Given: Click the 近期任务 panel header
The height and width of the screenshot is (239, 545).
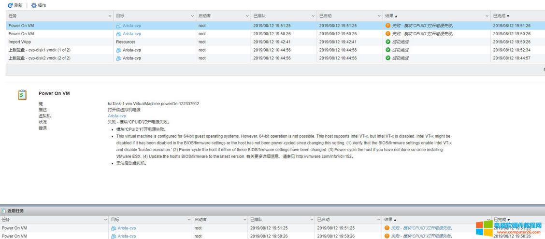Looking at the screenshot, I should click(15, 211).
